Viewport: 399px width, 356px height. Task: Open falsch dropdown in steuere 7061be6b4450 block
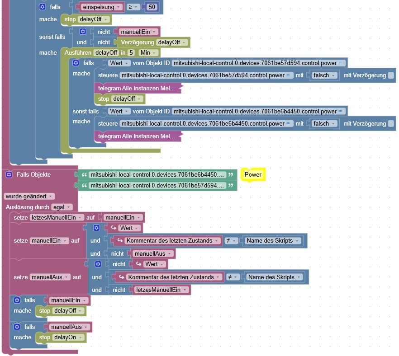click(x=324, y=123)
